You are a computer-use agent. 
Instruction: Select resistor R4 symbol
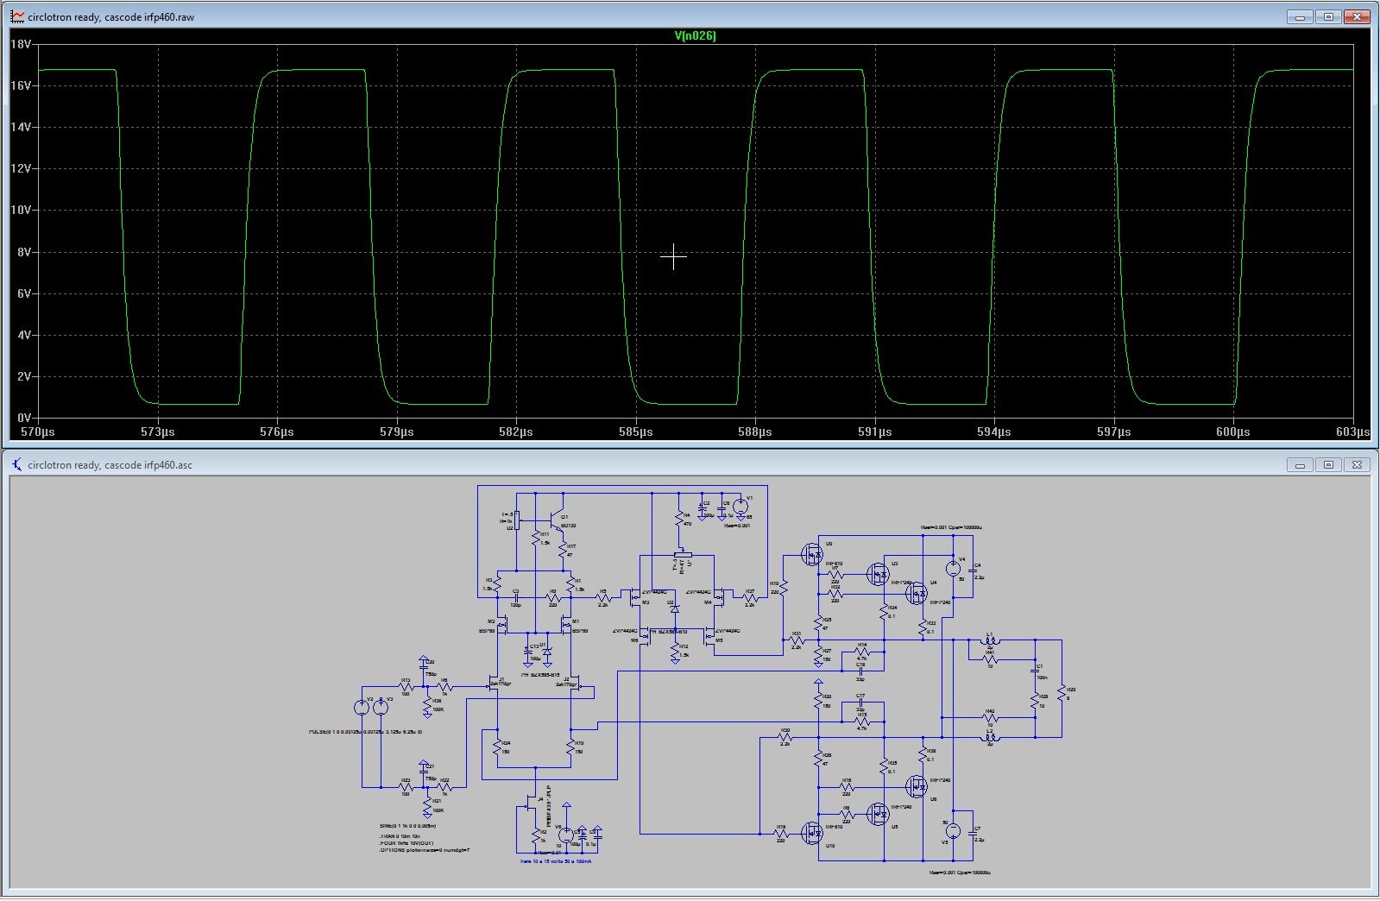click(679, 520)
